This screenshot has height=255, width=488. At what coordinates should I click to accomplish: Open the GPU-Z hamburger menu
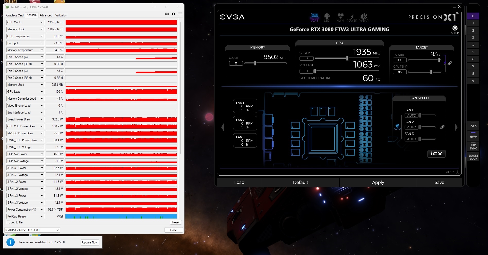coord(180,14)
